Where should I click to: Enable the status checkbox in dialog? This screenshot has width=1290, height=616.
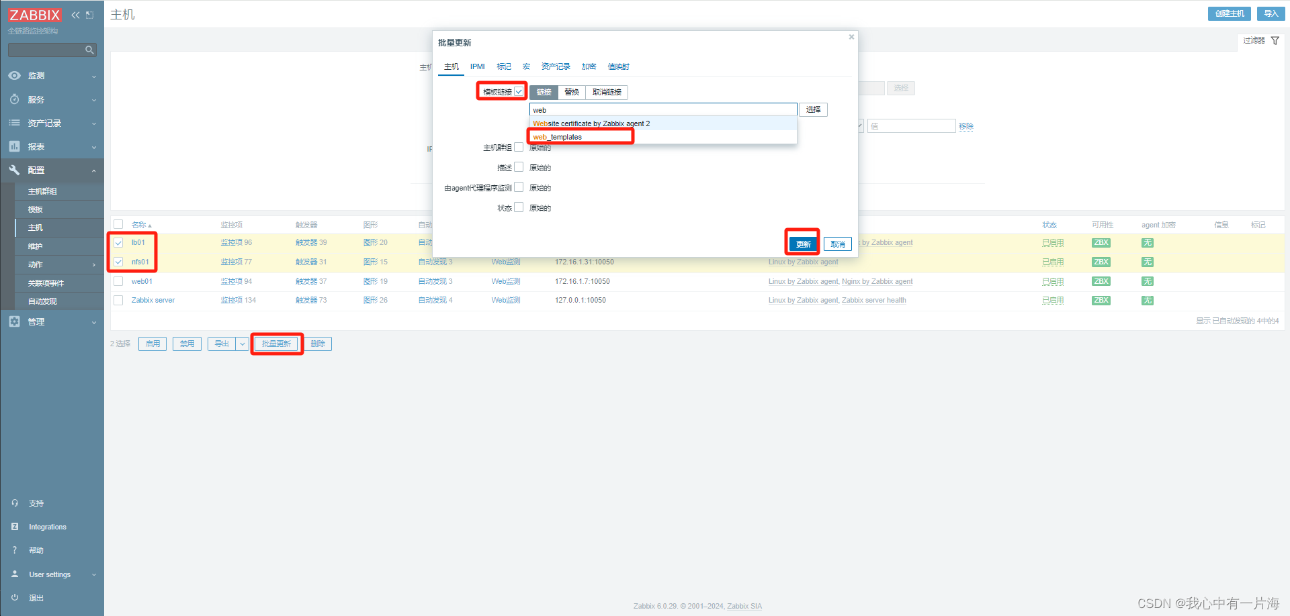(x=519, y=207)
